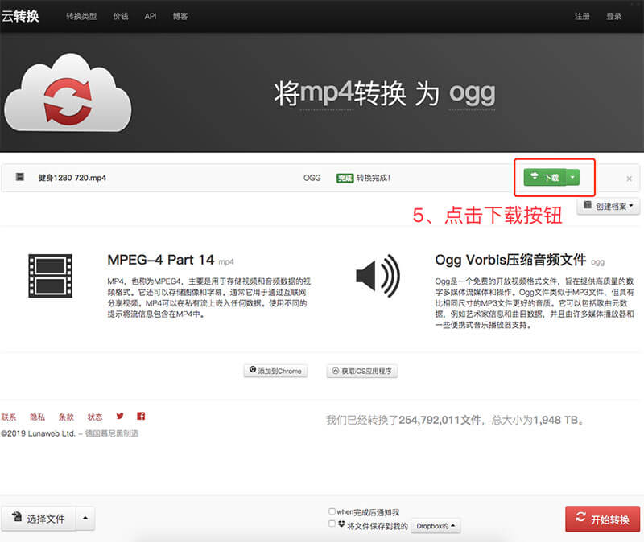Click the 云转换 site logo text
Viewport: 644px width, 542px height.
point(19,16)
